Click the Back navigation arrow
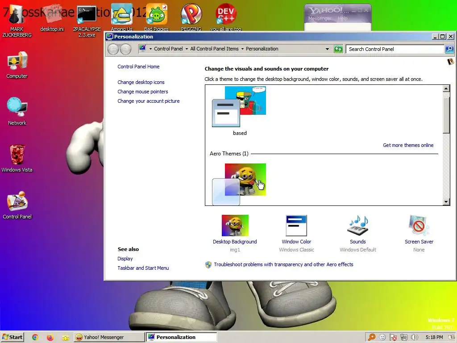The image size is (457, 343). [113, 49]
